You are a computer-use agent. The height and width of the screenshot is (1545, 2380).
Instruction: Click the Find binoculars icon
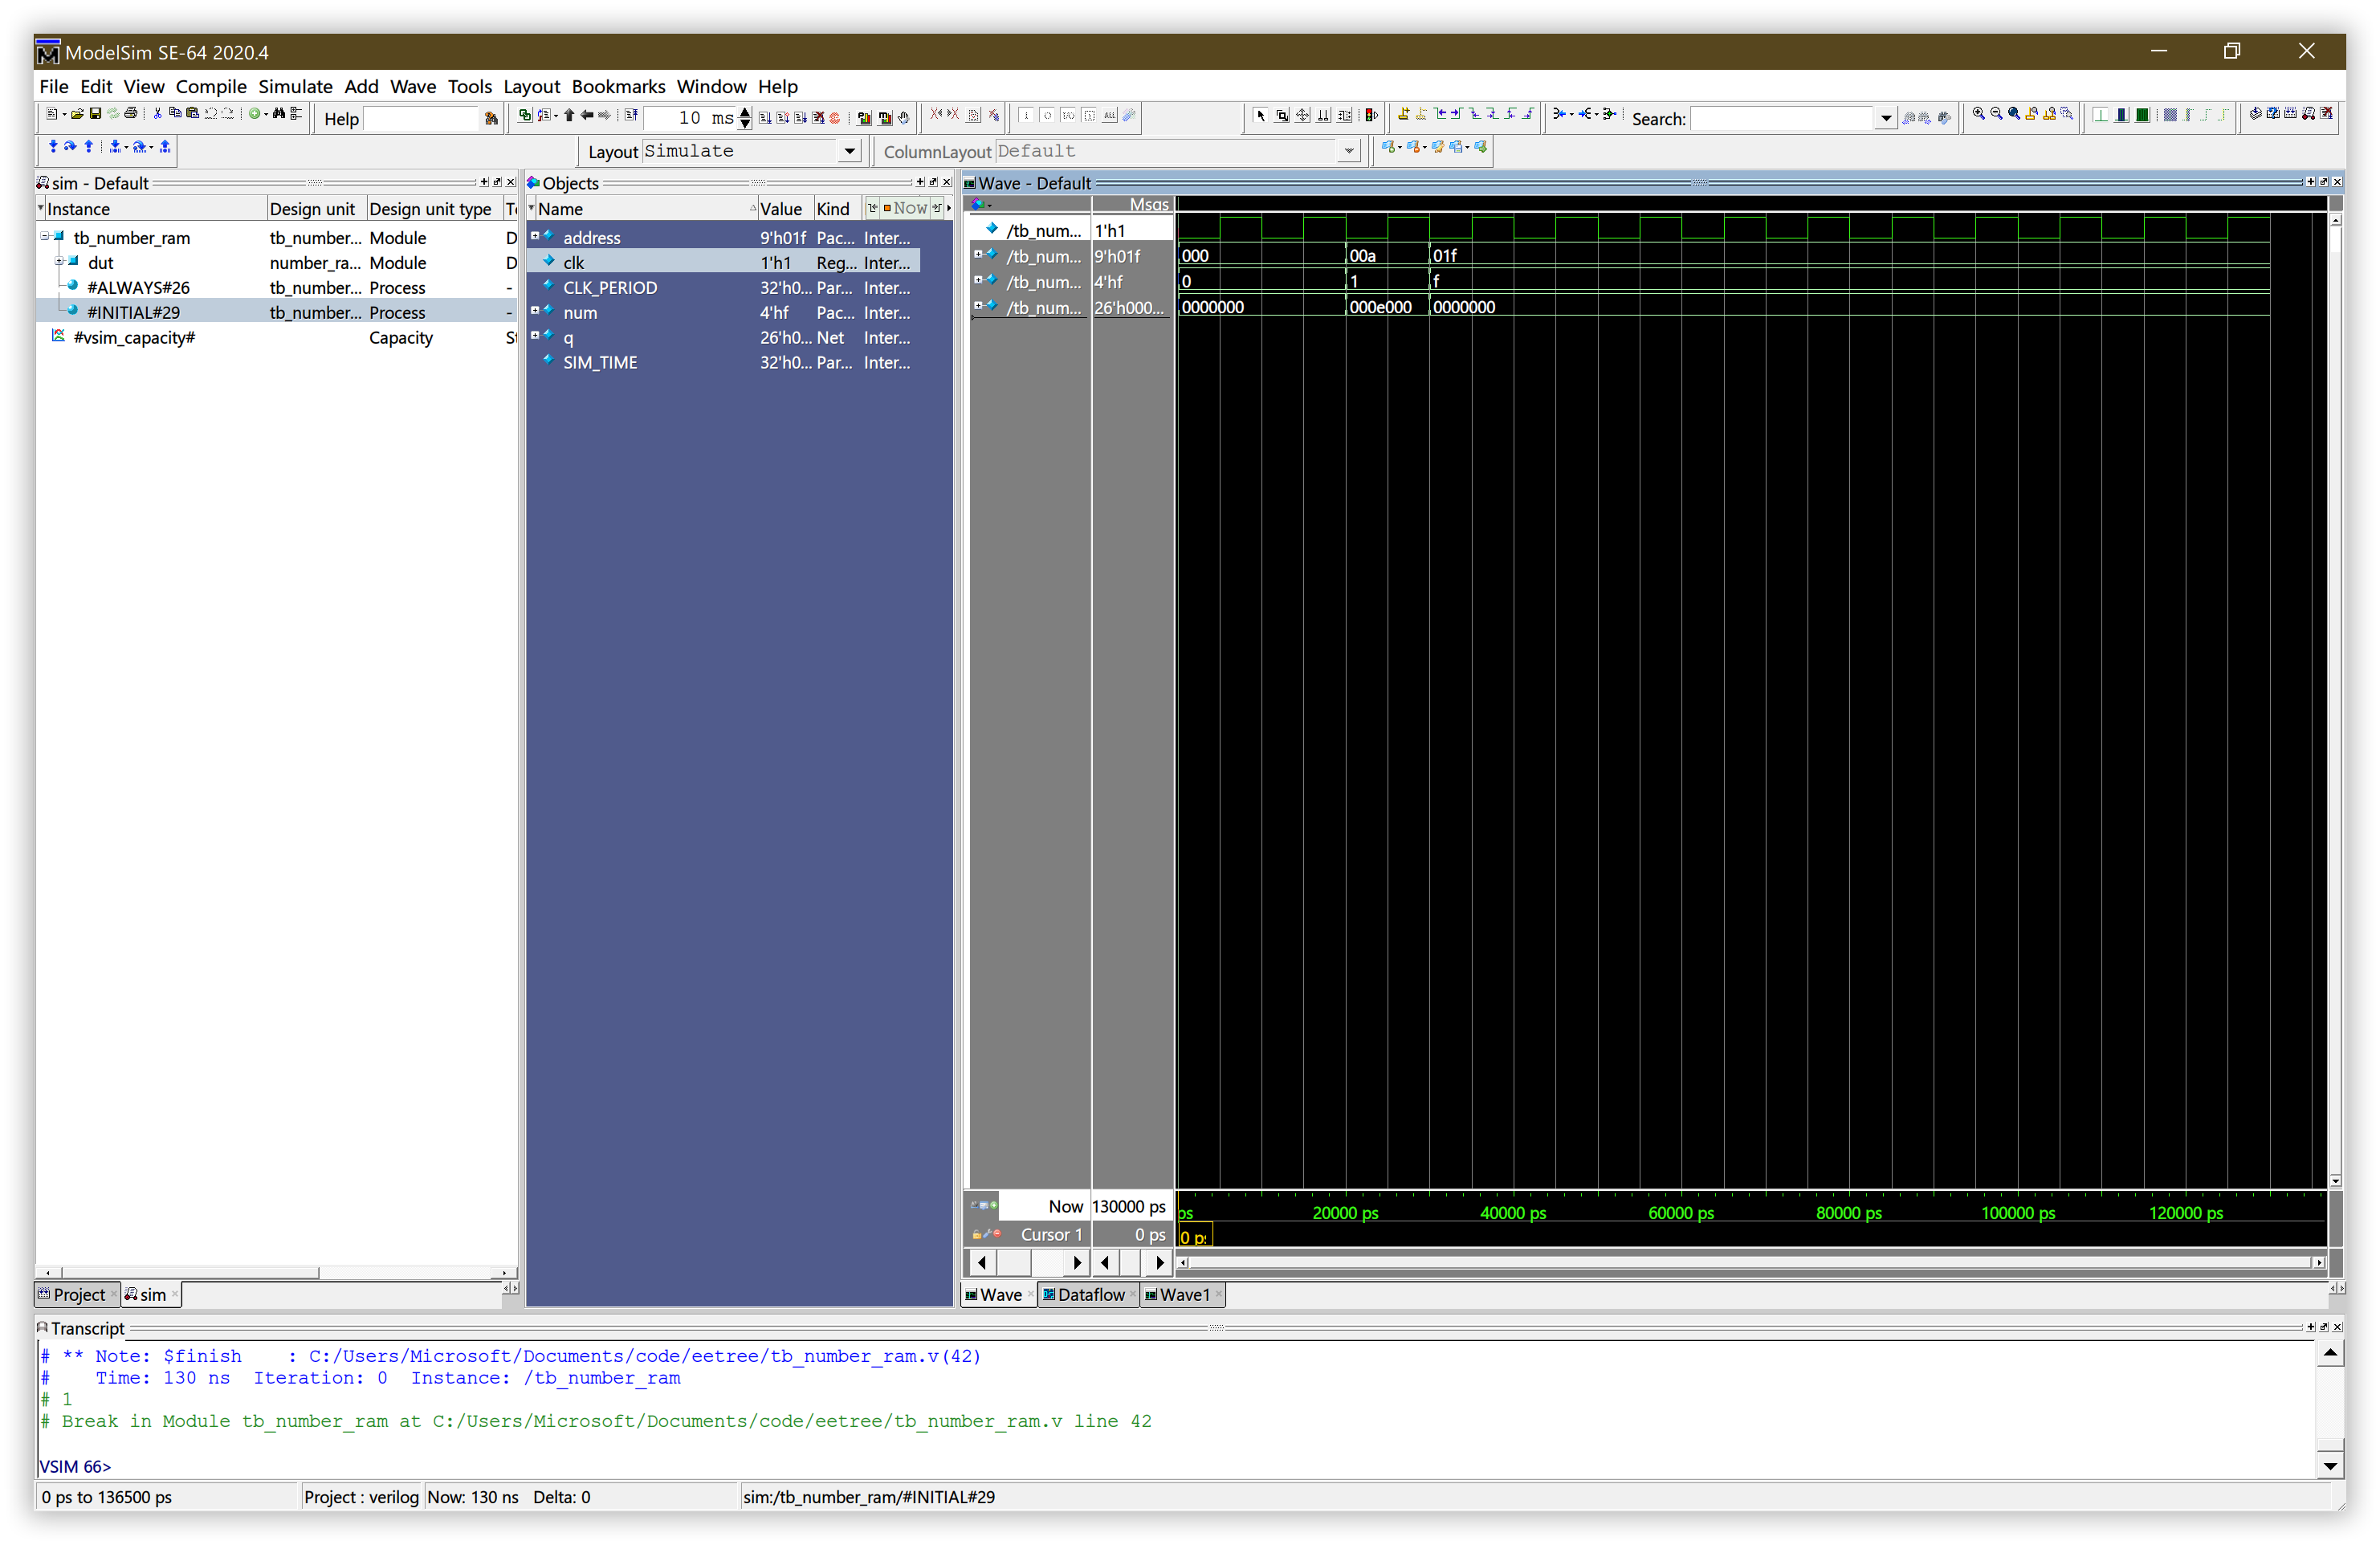[279, 114]
